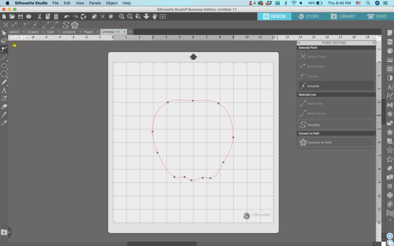This screenshot has height=246, width=394.
Task: Open the File menu
Action: click(55, 3)
